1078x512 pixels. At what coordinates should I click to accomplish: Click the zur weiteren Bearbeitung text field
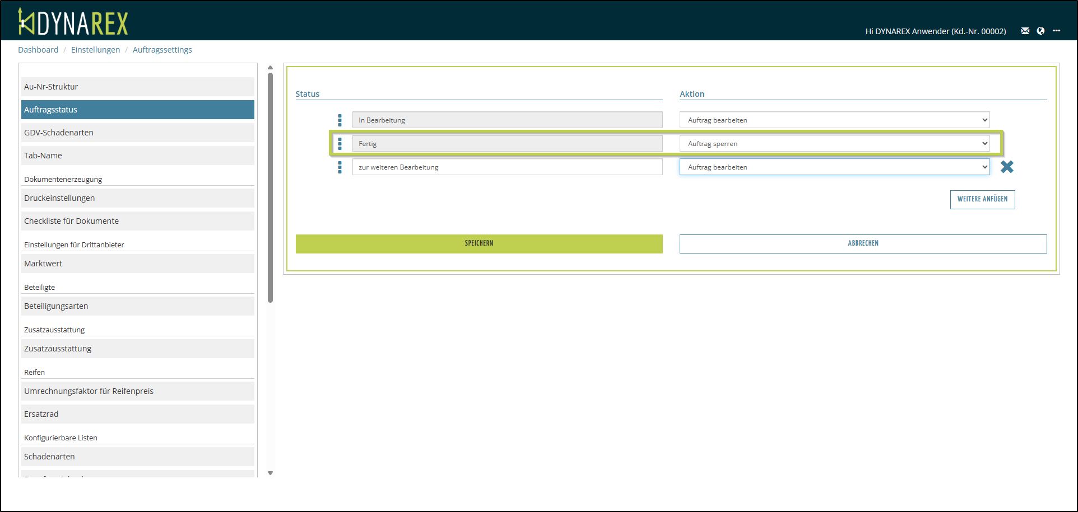[x=507, y=167]
